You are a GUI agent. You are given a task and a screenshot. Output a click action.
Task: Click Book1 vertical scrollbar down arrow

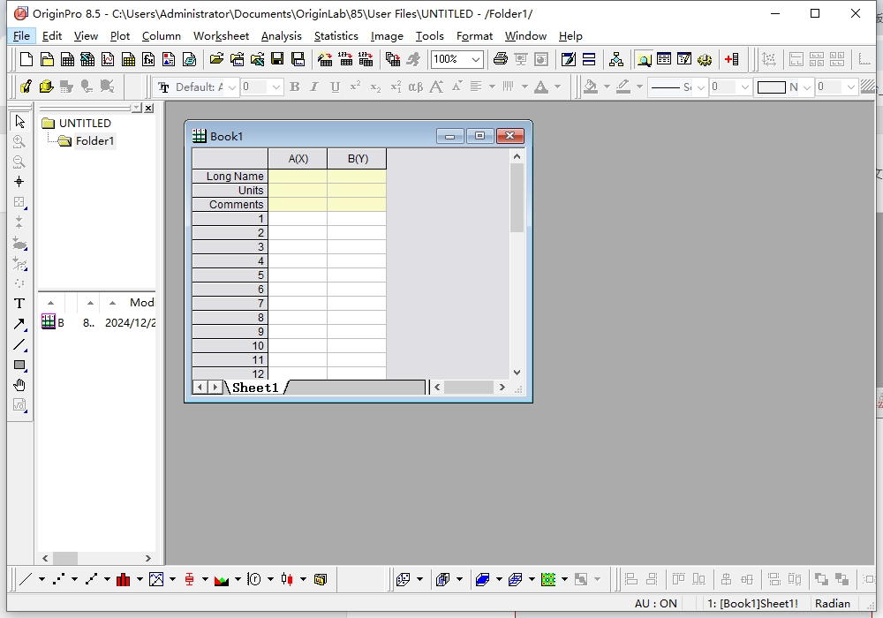[x=517, y=373]
